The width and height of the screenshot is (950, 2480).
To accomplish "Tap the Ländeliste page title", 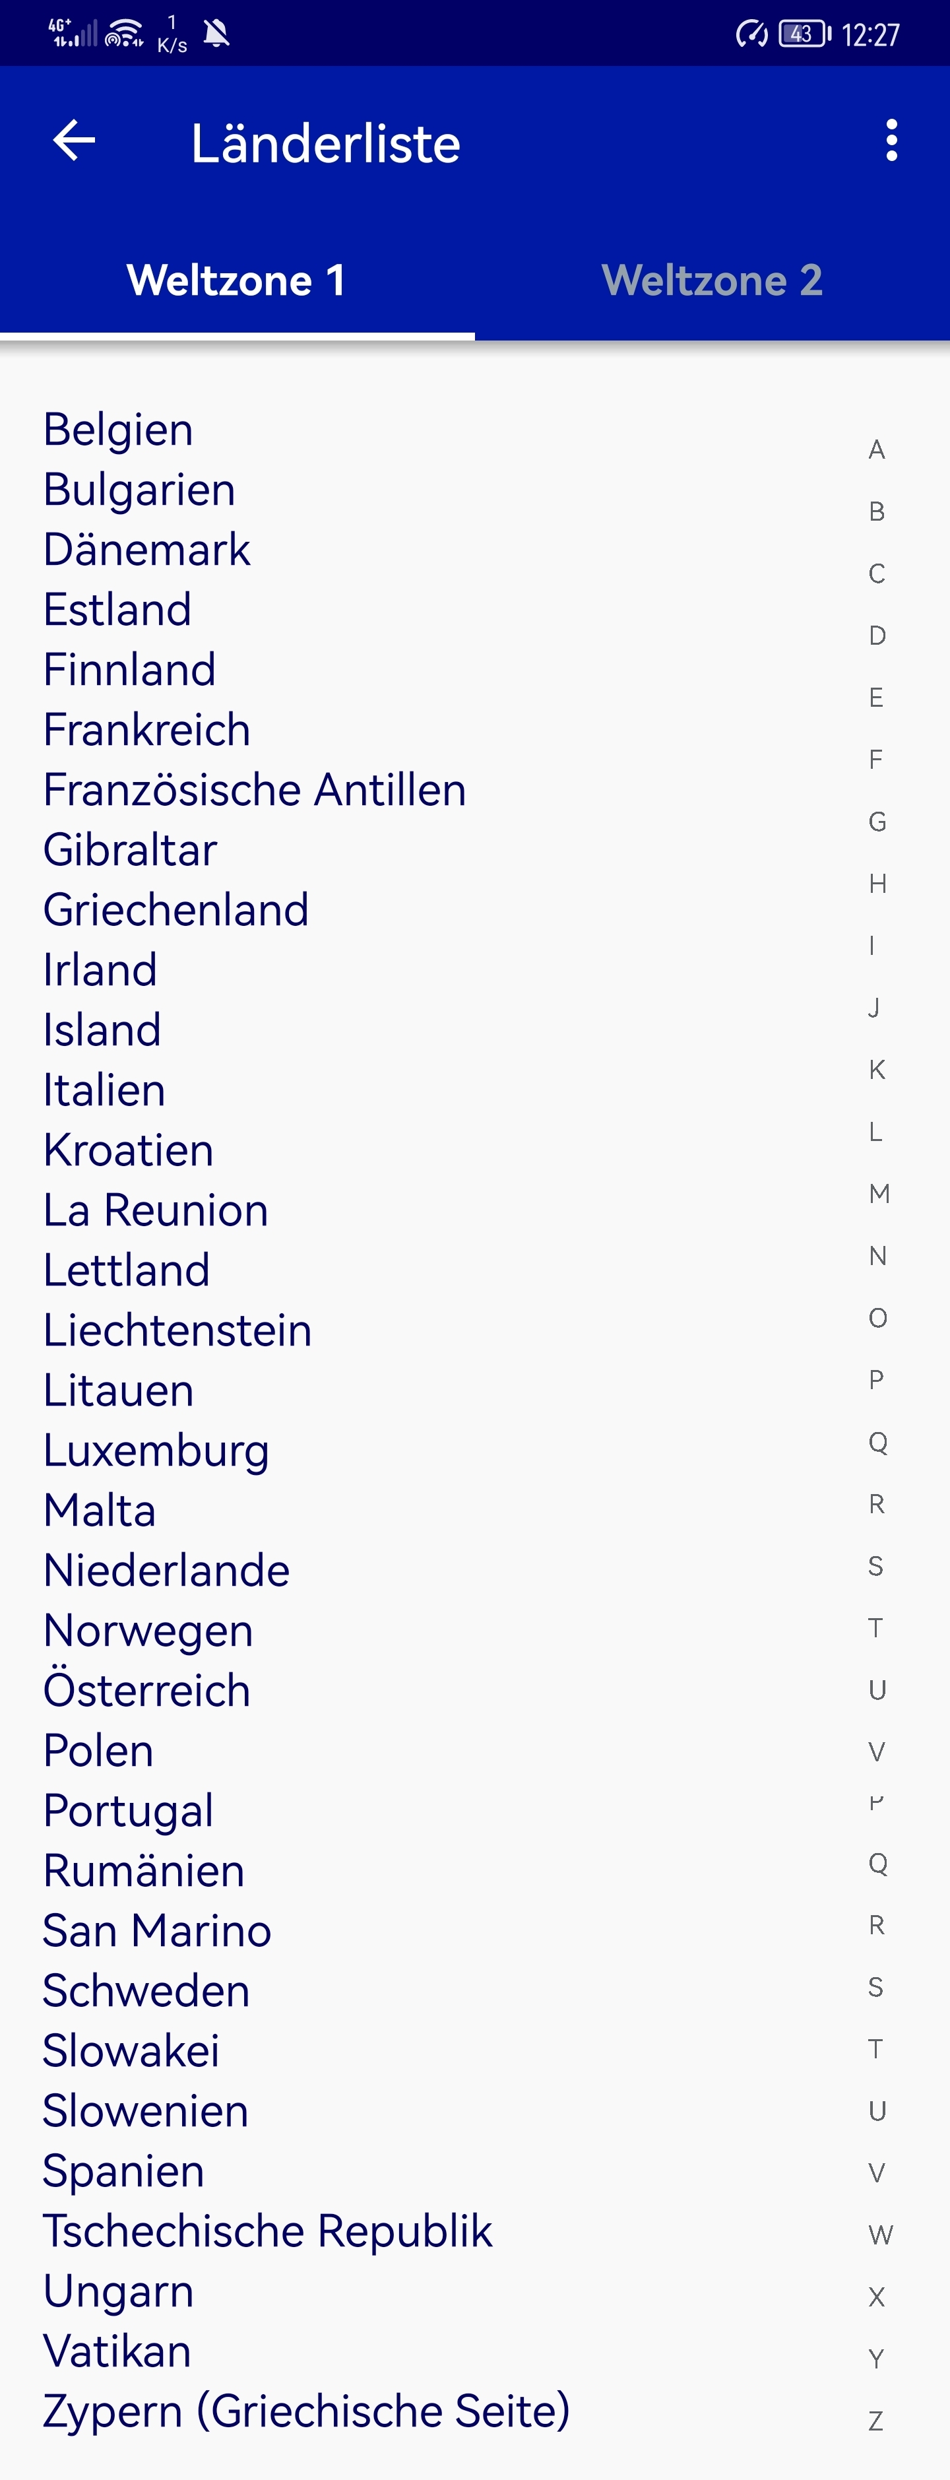I will pyautogui.click(x=325, y=143).
